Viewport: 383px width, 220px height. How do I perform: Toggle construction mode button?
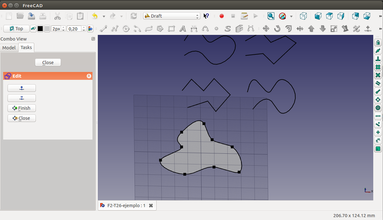(33, 29)
